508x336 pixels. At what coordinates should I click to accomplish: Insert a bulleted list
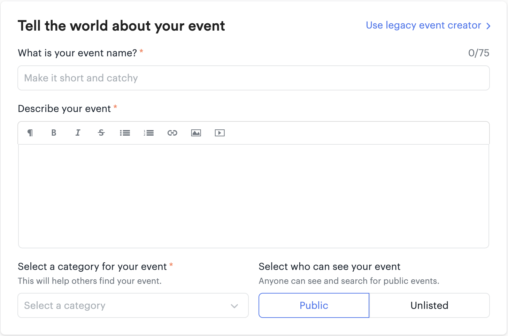[x=125, y=133]
